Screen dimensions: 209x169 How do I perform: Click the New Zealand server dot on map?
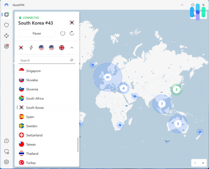[x=200, y=132]
